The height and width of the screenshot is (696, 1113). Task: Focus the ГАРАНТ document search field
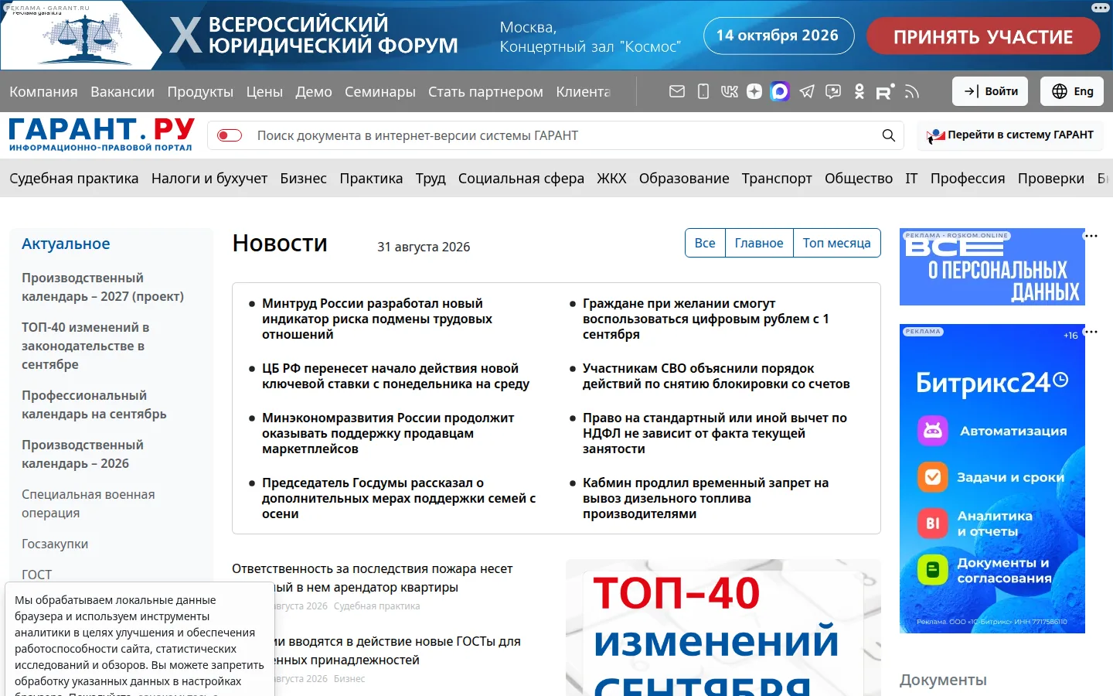556,135
